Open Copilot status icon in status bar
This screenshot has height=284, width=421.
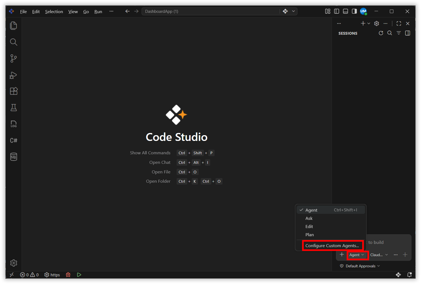coord(398,275)
